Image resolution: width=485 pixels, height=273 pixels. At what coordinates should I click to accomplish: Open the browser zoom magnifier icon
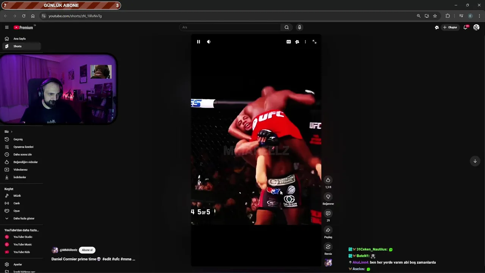(x=418, y=16)
